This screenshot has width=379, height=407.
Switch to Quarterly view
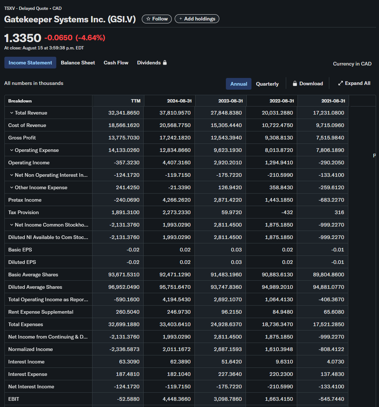pos(267,84)
